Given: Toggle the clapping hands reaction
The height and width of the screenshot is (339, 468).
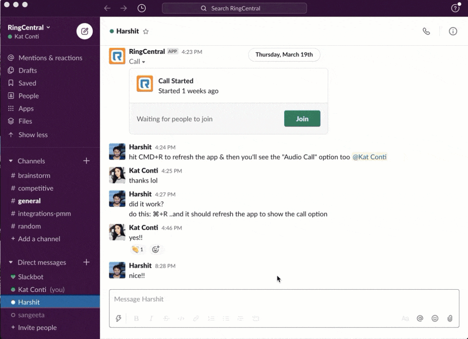Looking at the screenshot, I should click(x=138, y=249).
